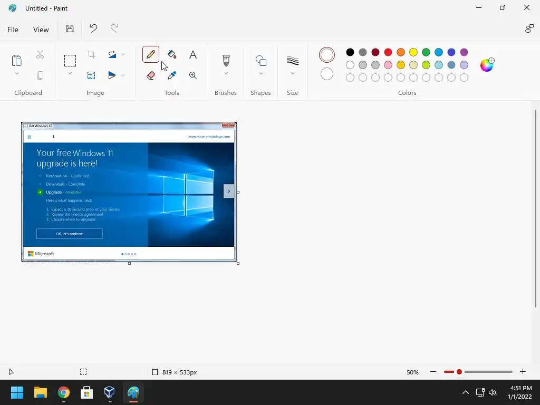The width and height of the screenshot is (540, 405).
Task: Click the Undo arrow
Action: point(93,28)
